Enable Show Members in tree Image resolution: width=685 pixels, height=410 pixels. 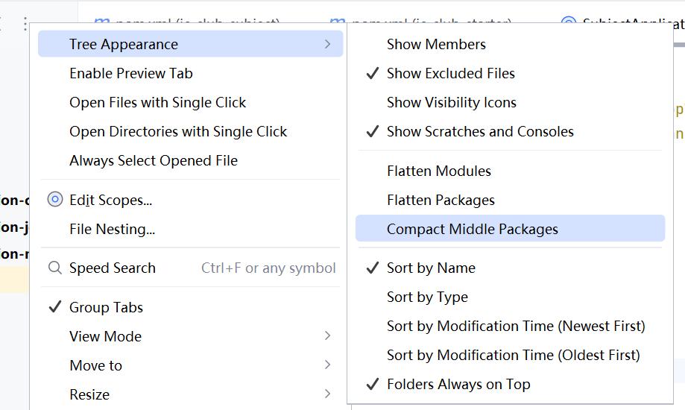click(436, 44)
